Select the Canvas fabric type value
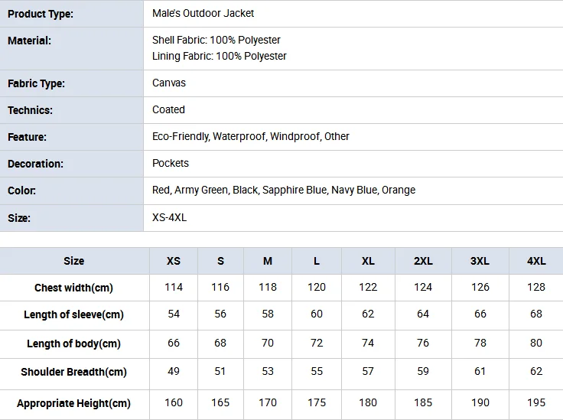Viewport: 563px width, 420px height. pyautogui.click(x=169, y=83)
